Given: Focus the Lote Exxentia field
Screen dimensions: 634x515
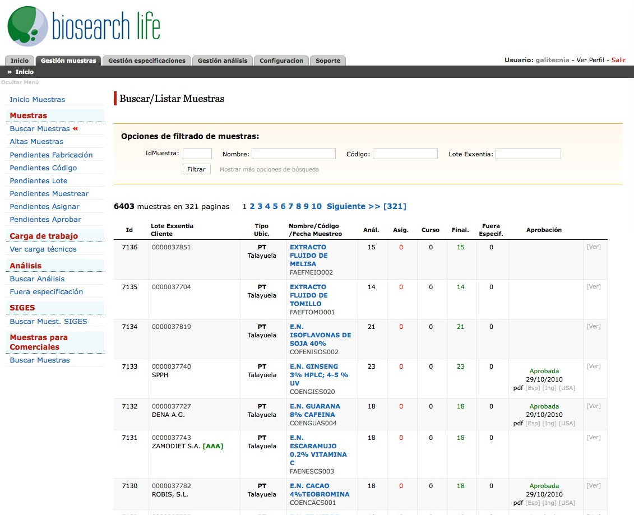Looking at the screenshot, I should [x=528, y=154].
